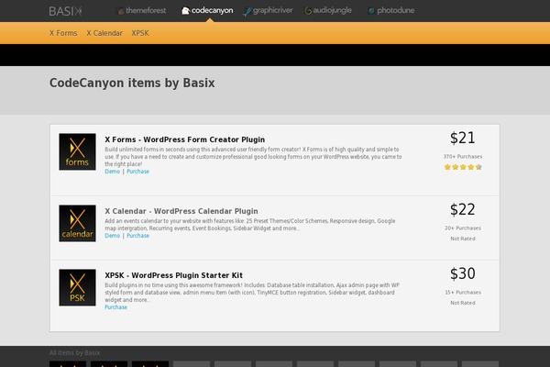The height and width of the screenshot is (367, 550).
Task: Click Purchase link for X Forms
Action: point(137,172)
